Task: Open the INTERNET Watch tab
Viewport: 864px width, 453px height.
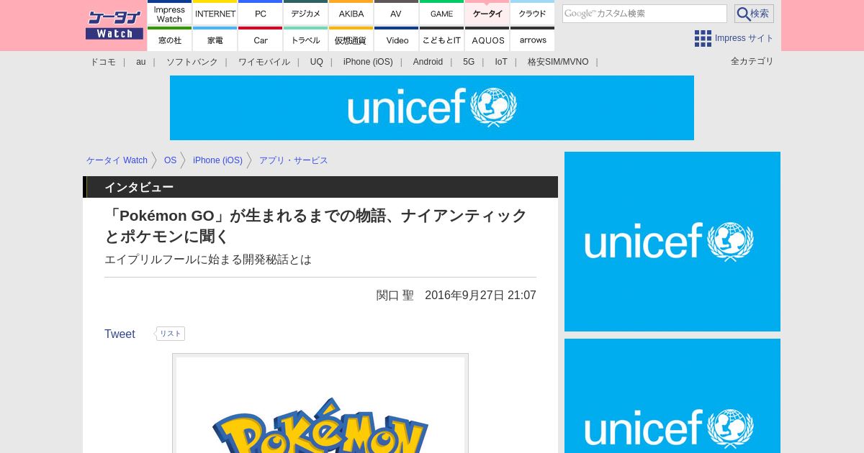Action: 215,13
